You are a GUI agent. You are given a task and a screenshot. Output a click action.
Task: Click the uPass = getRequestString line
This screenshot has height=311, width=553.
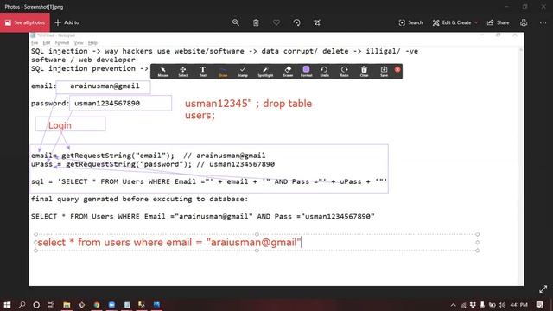point(153,164)
